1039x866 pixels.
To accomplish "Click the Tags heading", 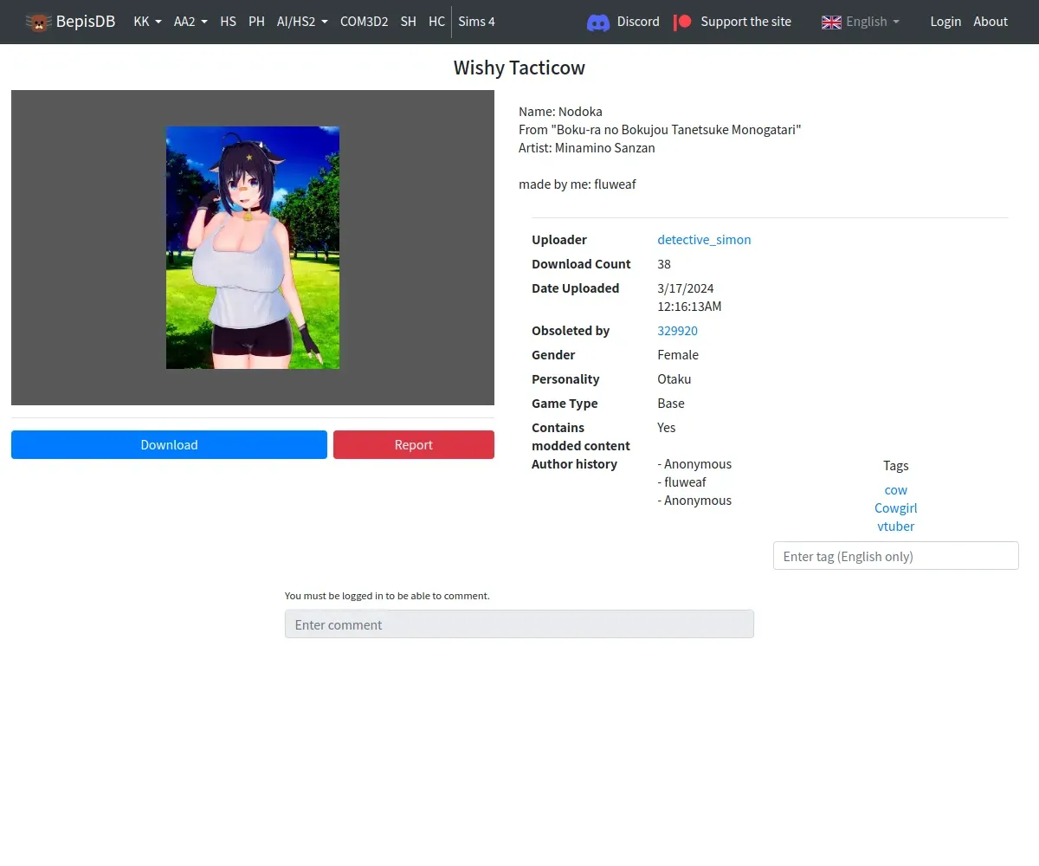I will pyautogui.click(x=895, y=466).
